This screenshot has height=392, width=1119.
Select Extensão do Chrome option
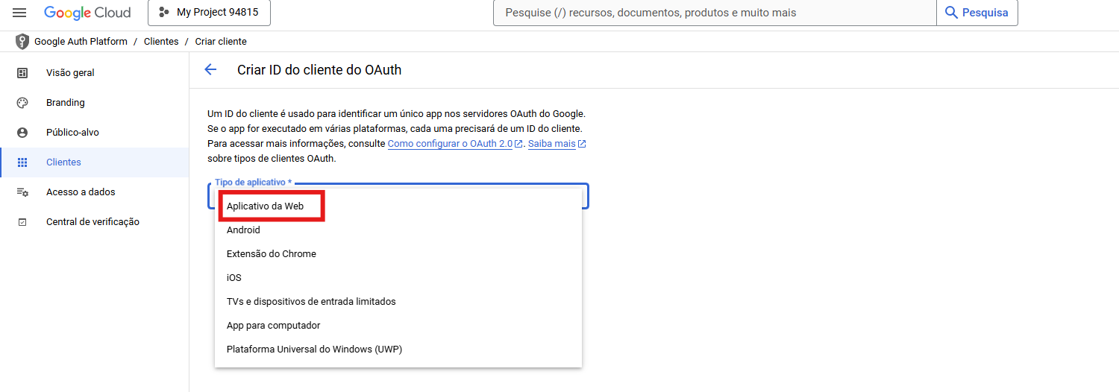pyautogui.click(x=272, y=254)
